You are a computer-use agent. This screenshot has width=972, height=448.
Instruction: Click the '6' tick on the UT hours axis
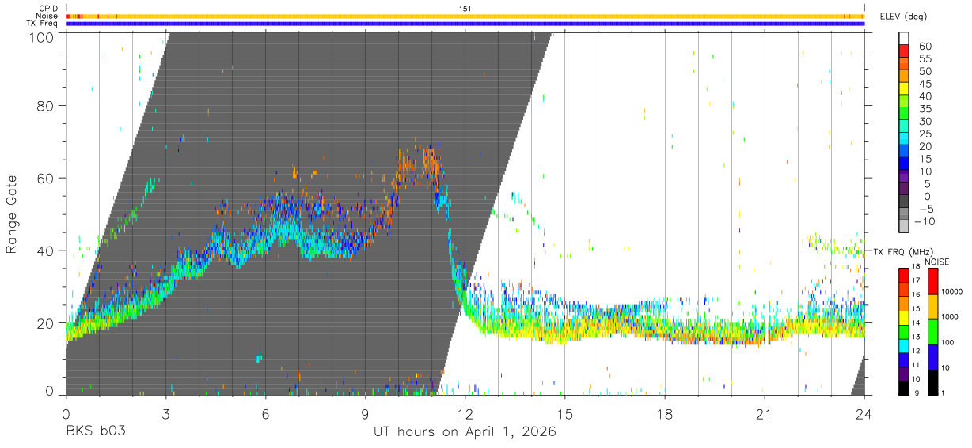266,413
